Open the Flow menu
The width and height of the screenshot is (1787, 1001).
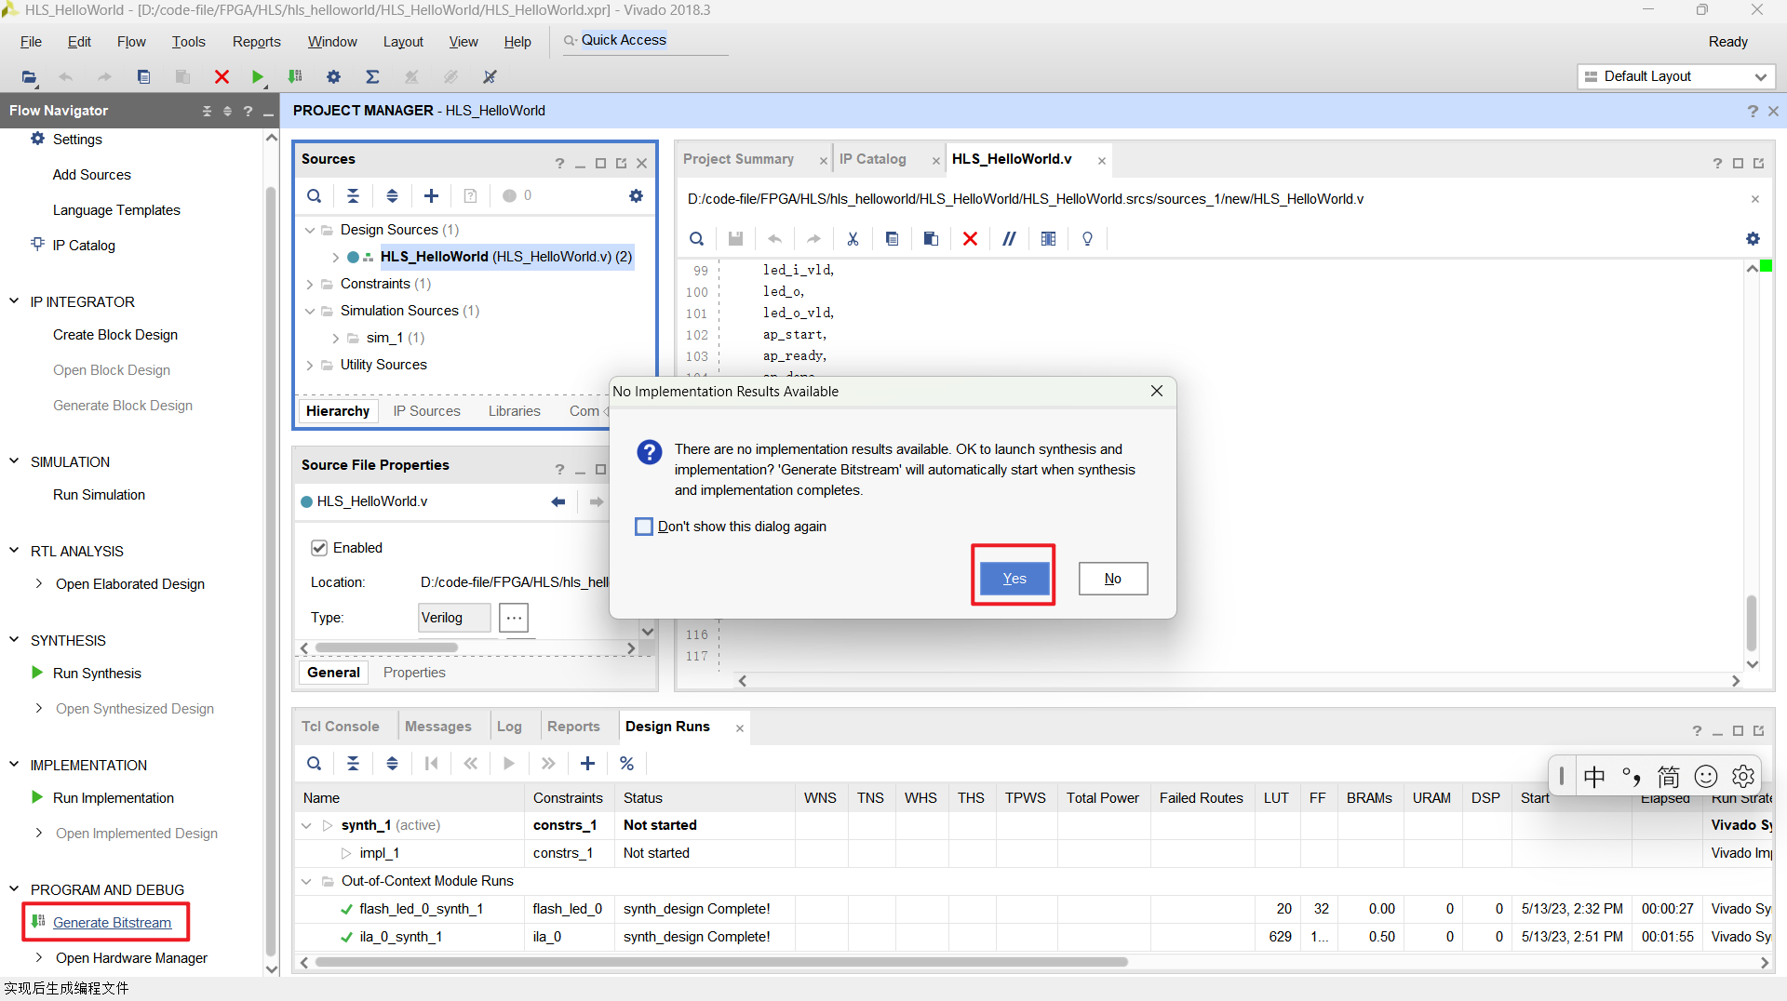point(131,42)
